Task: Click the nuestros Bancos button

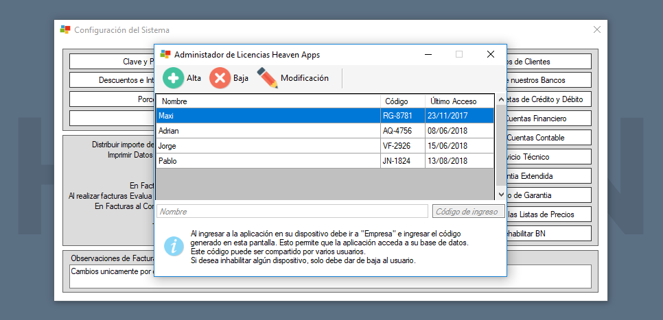Action: (549, 80)
